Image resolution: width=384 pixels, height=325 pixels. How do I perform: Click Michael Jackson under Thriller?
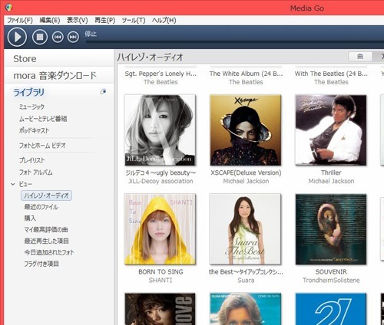331,181
